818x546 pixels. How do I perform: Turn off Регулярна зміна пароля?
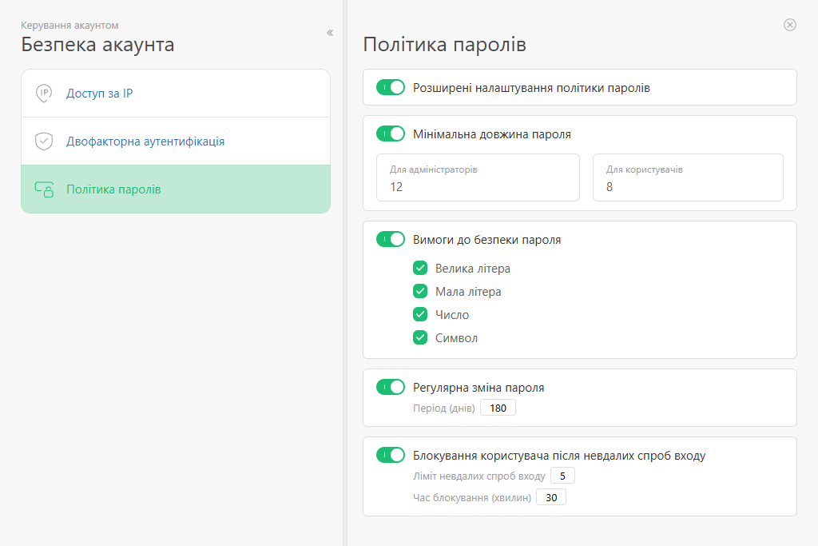pos(391,387)
